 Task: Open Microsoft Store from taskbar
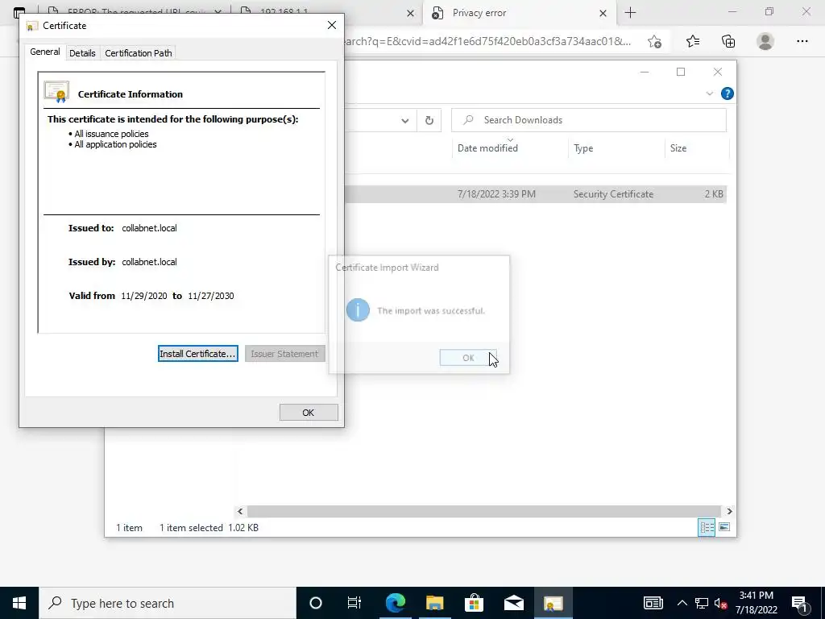[474, 603]
